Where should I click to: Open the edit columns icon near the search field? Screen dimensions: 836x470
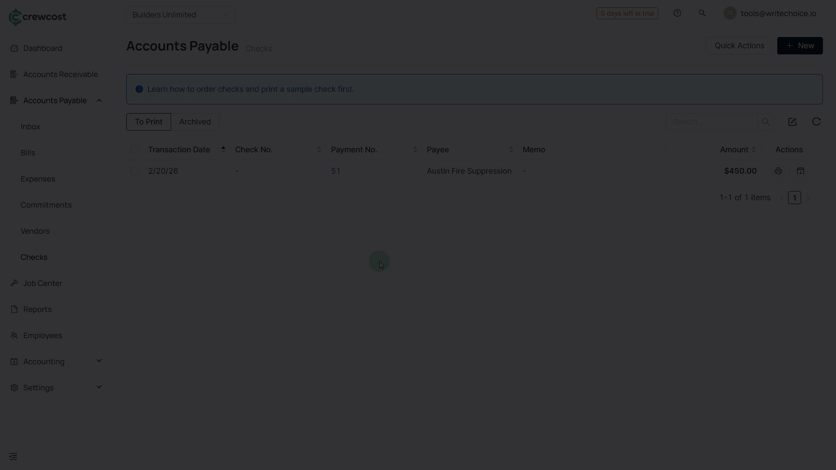(x=792, y=122)
